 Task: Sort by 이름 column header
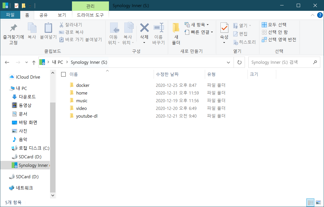click(74, 74)
